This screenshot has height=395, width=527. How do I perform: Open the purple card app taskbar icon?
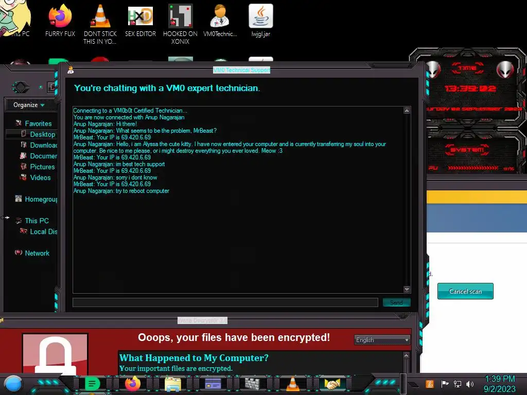click(x=213, y=384)
